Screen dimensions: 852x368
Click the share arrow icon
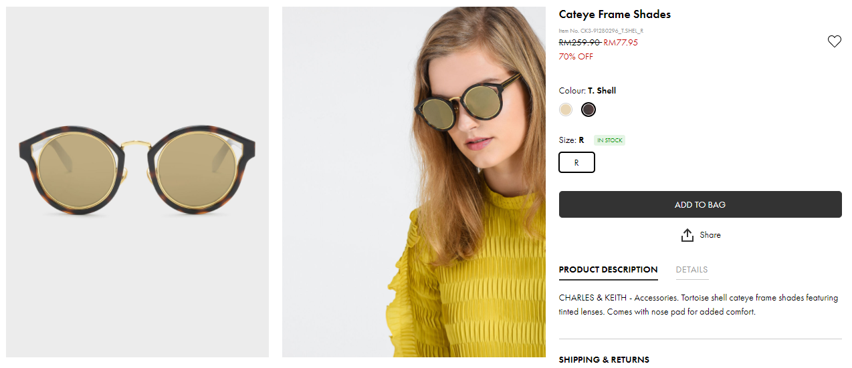pos(687,235)
